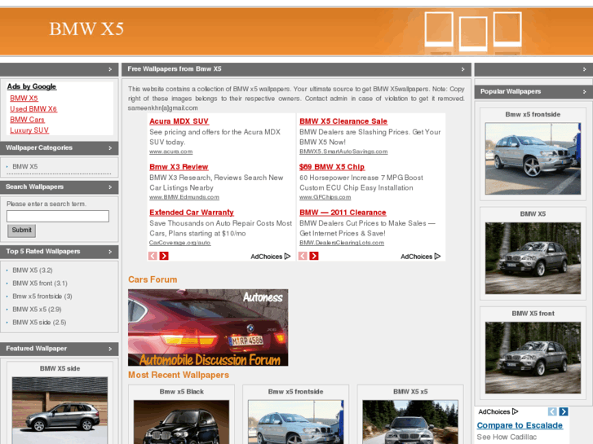Open BMW X5 Clearance Sale ad
Viewport: 593px width, 444px height.
pos(343,121)
